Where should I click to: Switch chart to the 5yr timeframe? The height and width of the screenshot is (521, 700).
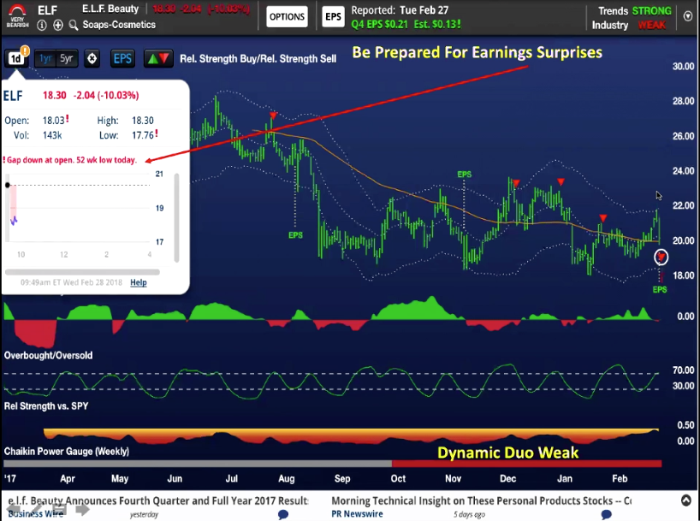[x=67, y=58]
